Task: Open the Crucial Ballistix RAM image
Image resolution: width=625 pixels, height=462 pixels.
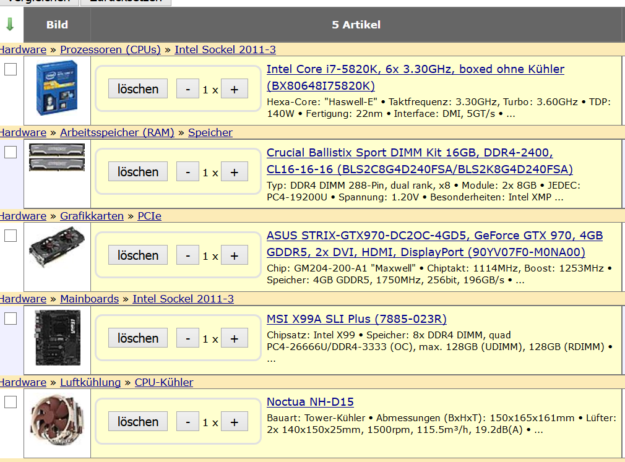Action: coord(57,157)
